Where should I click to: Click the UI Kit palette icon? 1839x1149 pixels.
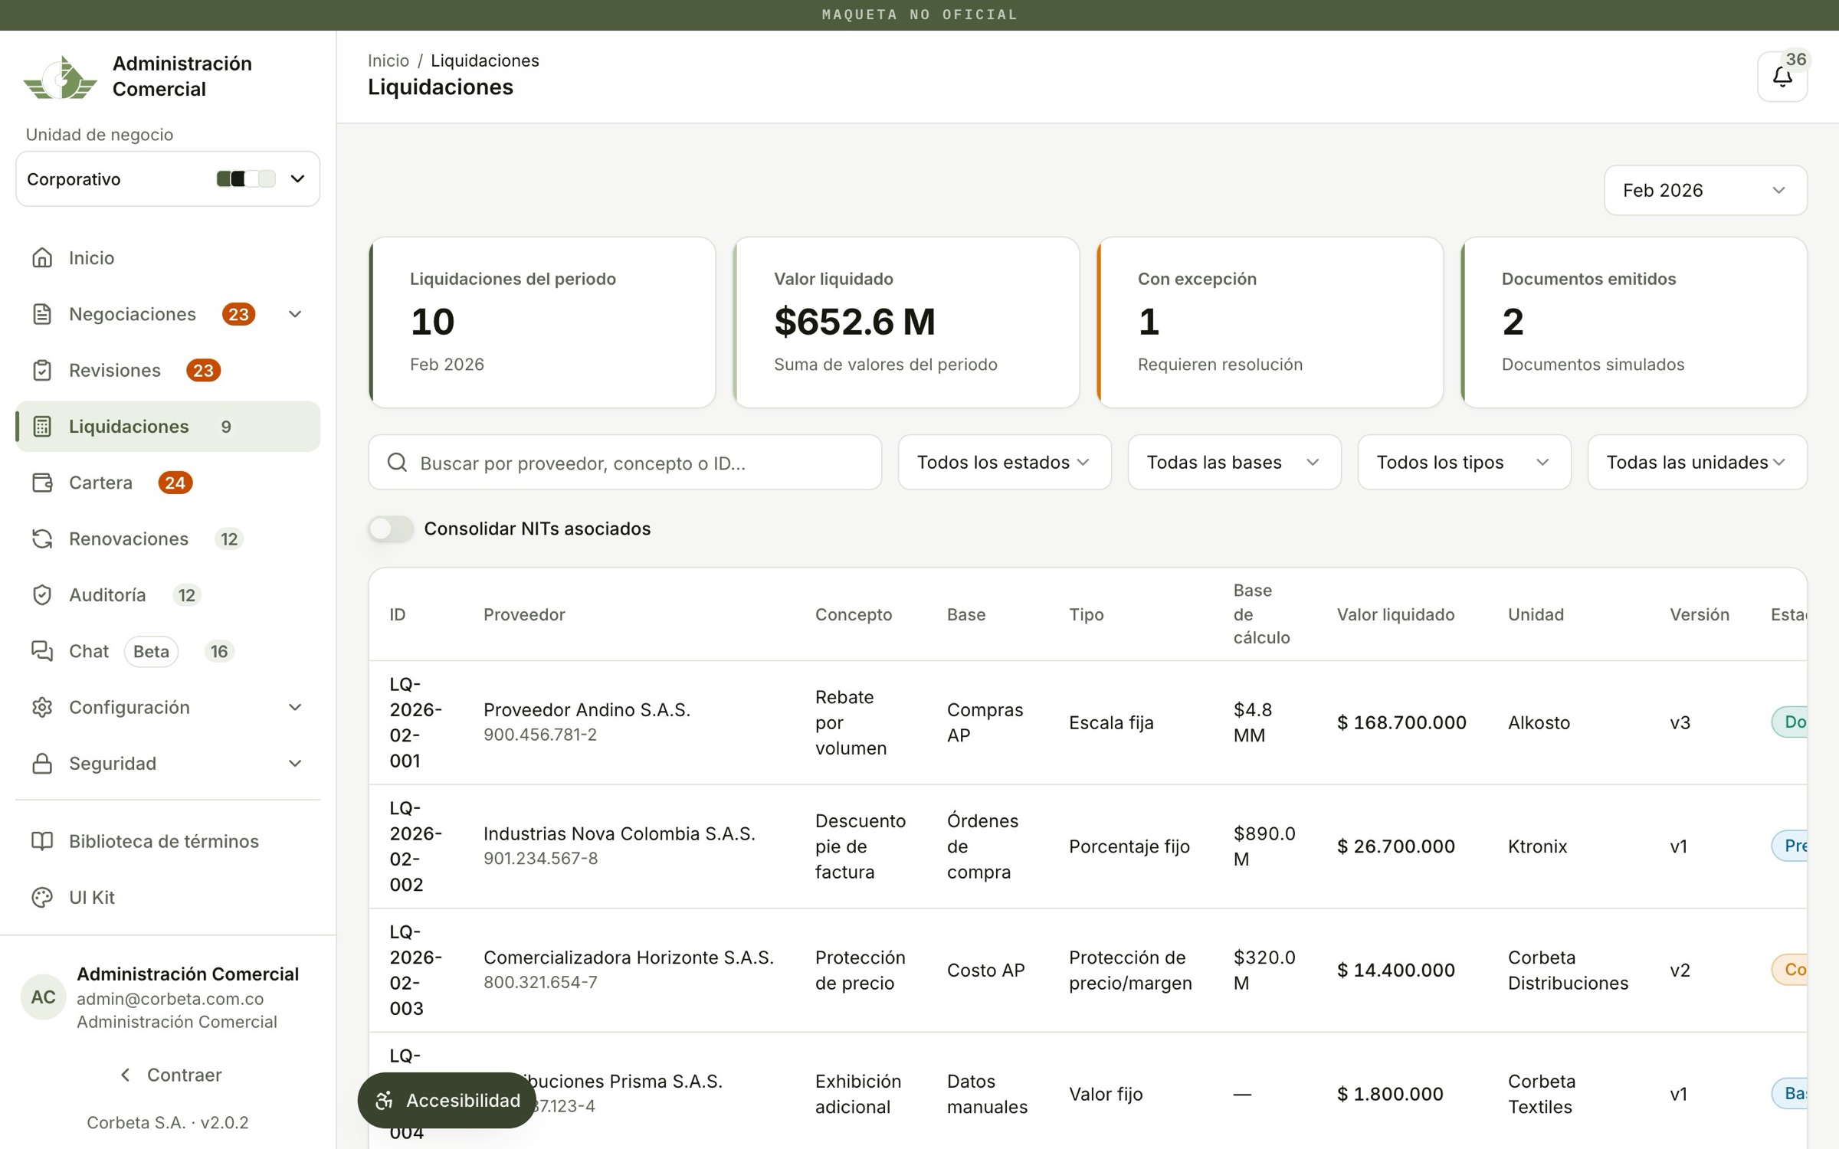tap(42, 897)
